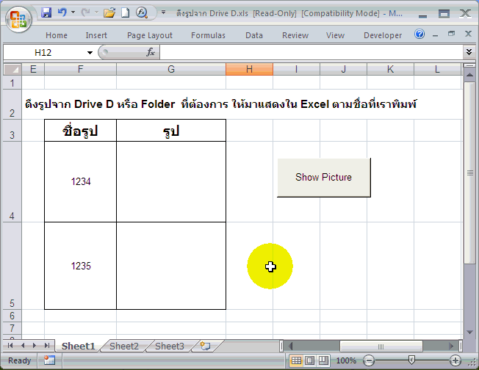Click the Insert Function fx button
The height and width of the screenshot is (370, 479).
point(151,52)
